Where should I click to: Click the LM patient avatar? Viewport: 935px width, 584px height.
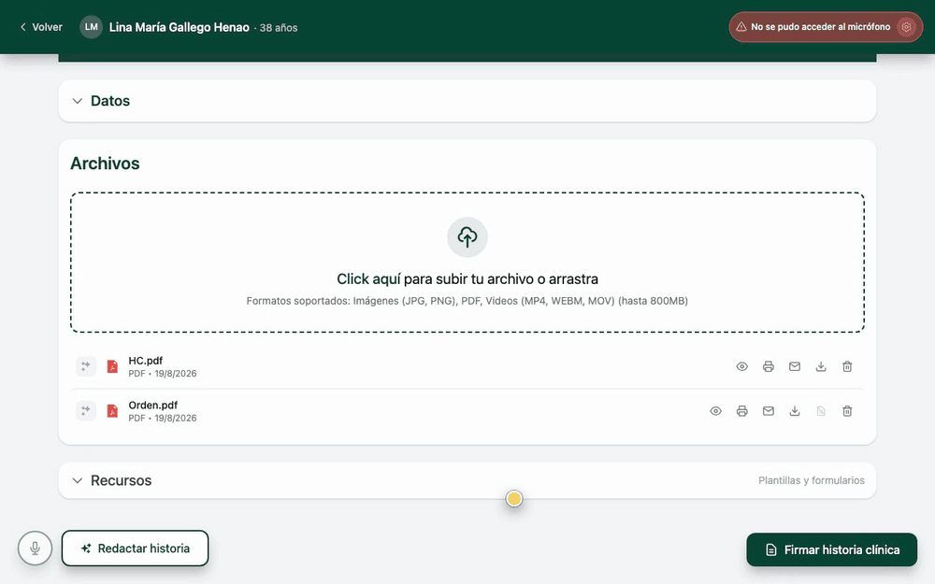(92, 27)
